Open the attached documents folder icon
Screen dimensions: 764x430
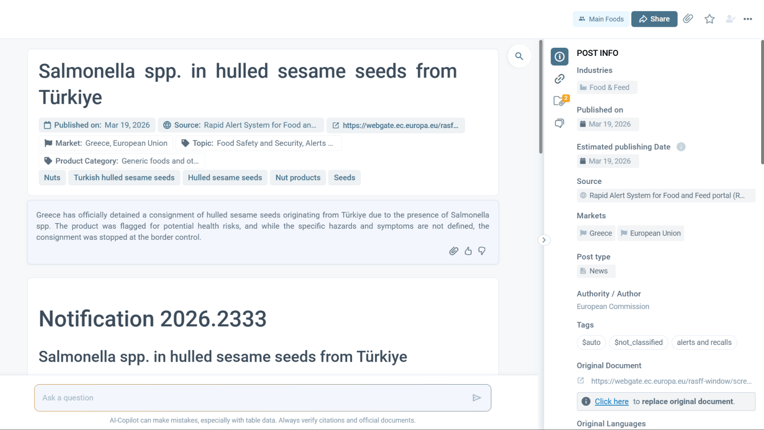pyautogui.click(x=560, y=101)
